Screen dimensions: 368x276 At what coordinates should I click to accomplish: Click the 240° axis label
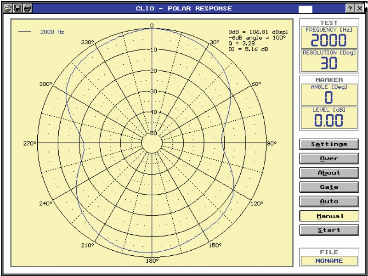[x=46, y=203]
